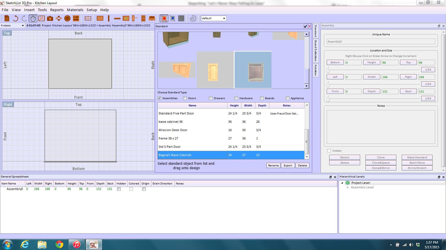Open Internet Explorer from the taskbar
The height and width of the screenshot is (250, 446).
(25, 244)
